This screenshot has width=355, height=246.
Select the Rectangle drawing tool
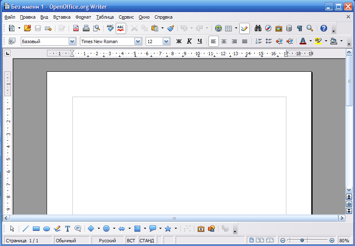click(x=36, y=229)
